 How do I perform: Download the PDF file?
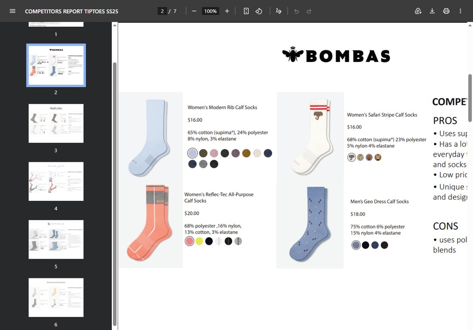tap(432, 11)
